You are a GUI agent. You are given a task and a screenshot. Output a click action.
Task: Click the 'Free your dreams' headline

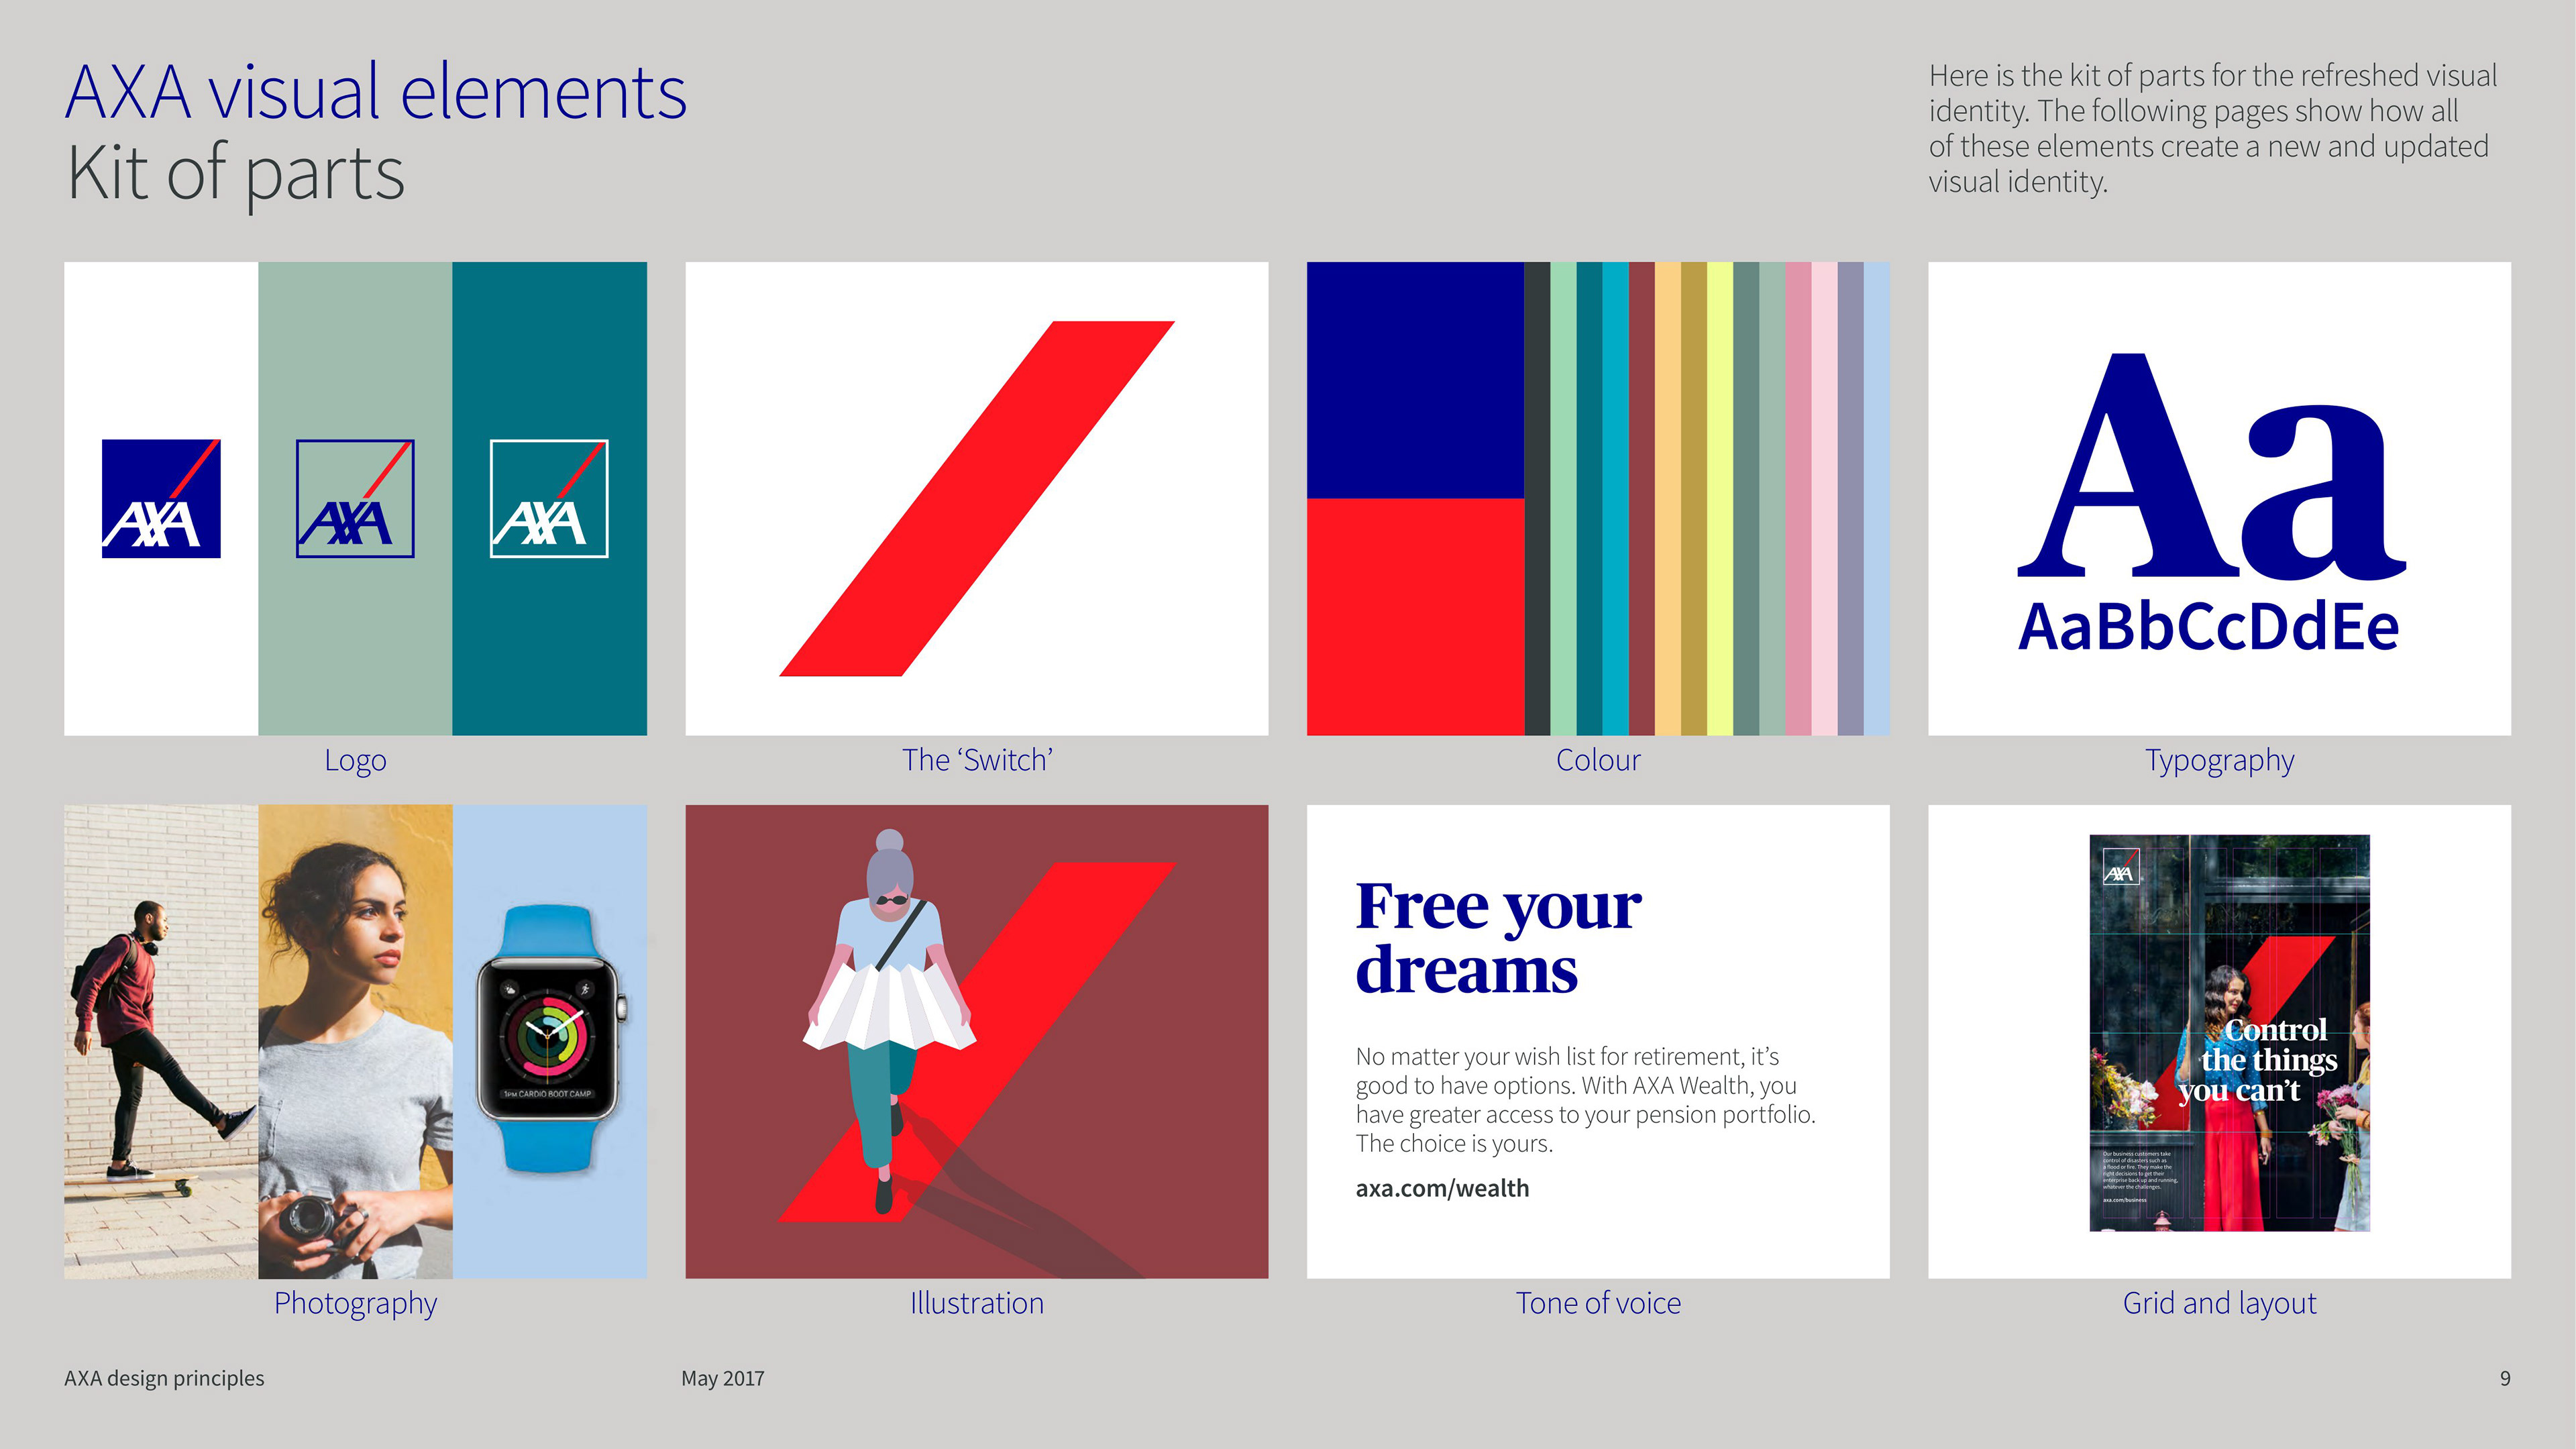[1497, 938]
